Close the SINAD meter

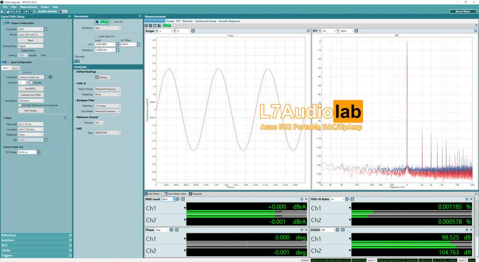click(x=472, y=230)
